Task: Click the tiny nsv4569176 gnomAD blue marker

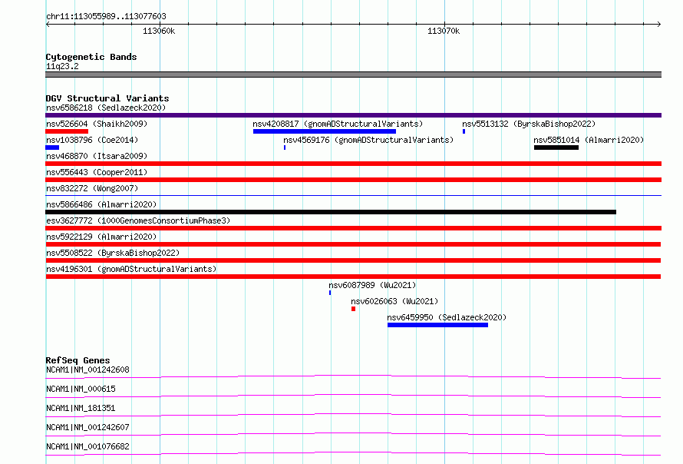Action: pos(285,147)
